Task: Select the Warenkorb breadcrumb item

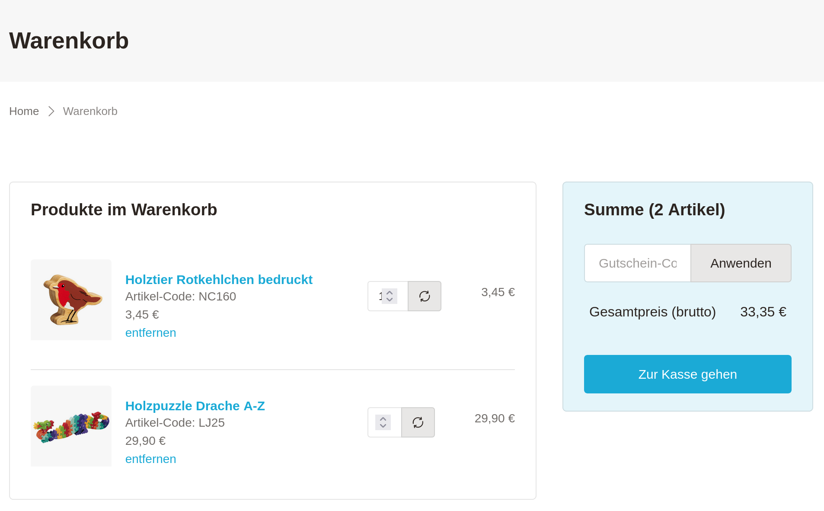Action: pos(90,111)
